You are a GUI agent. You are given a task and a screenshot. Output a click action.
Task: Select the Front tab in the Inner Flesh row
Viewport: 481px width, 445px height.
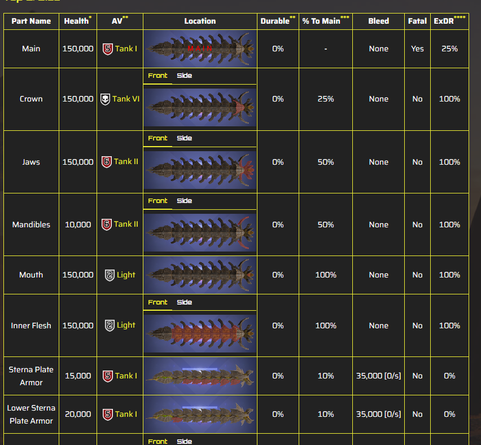click(x=158, y=302)
